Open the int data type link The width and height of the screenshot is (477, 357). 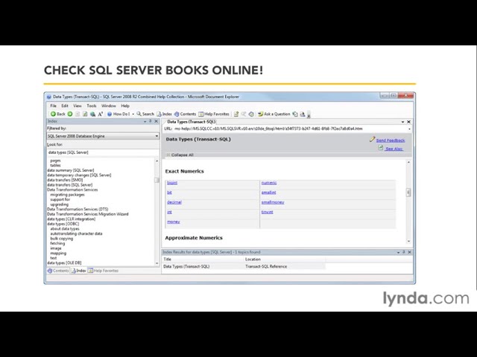[x=169, y=212]
